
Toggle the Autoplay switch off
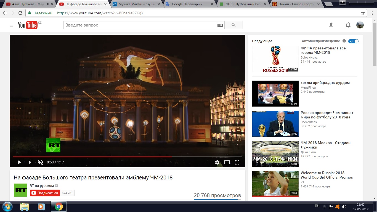(353, 41)
